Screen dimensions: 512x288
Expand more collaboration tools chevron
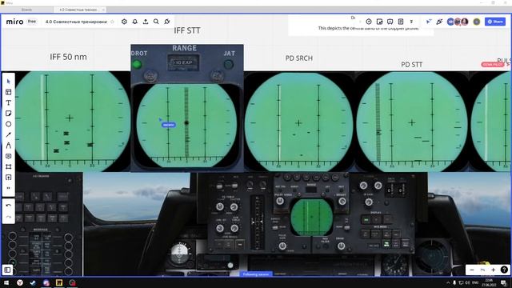pyautogui.click(x=411, y=22)
